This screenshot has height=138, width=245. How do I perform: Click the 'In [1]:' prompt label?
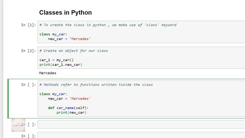tap(28, 25)
